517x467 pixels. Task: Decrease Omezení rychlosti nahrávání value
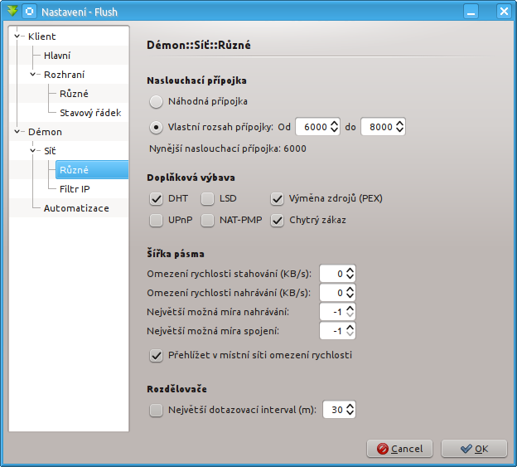(x=350, y=297)
